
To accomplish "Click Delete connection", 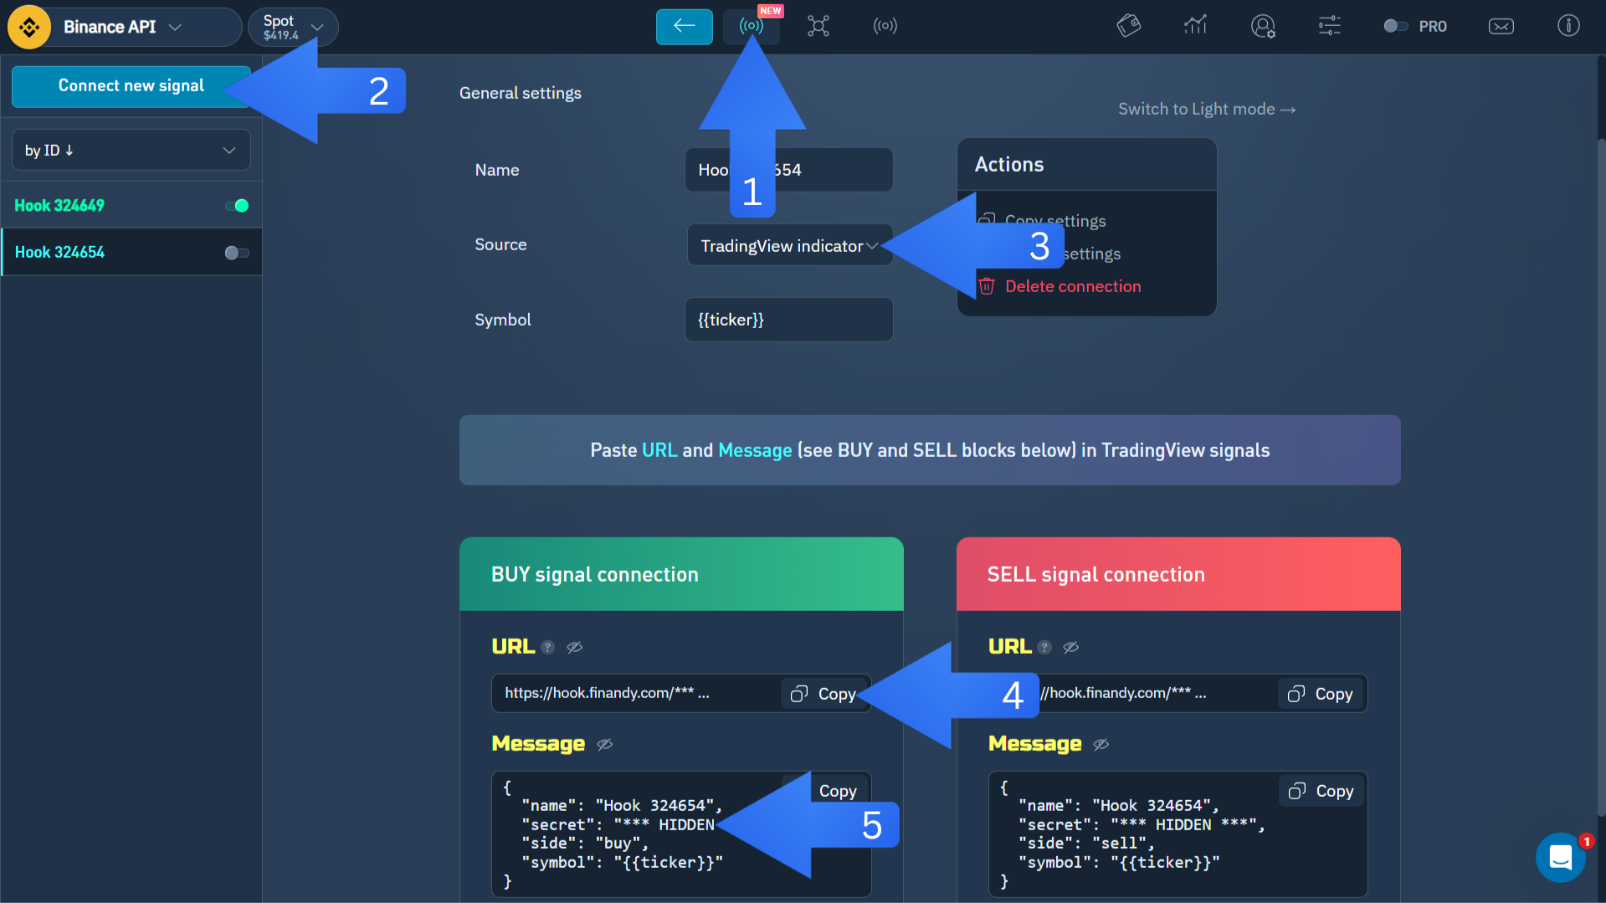I will click(1073, 286).
